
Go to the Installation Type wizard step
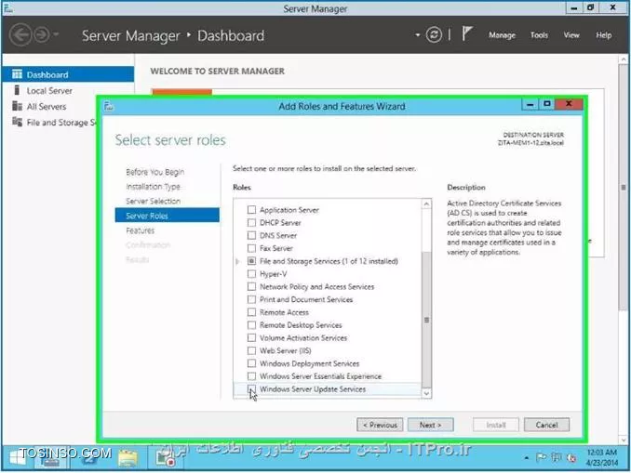153,187
